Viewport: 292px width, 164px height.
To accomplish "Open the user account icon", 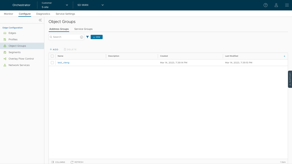I will pyautogui.click(x=276, y=5).
